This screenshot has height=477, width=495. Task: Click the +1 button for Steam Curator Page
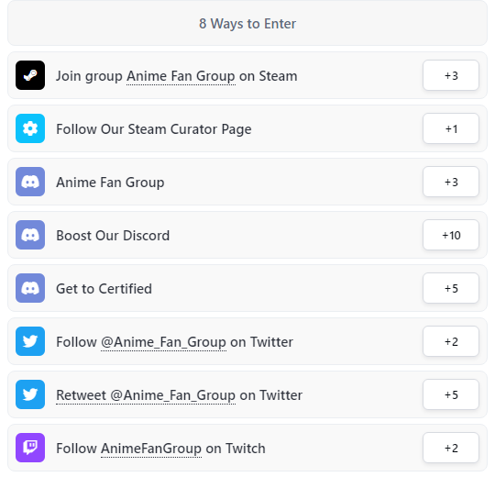[451, 128]
